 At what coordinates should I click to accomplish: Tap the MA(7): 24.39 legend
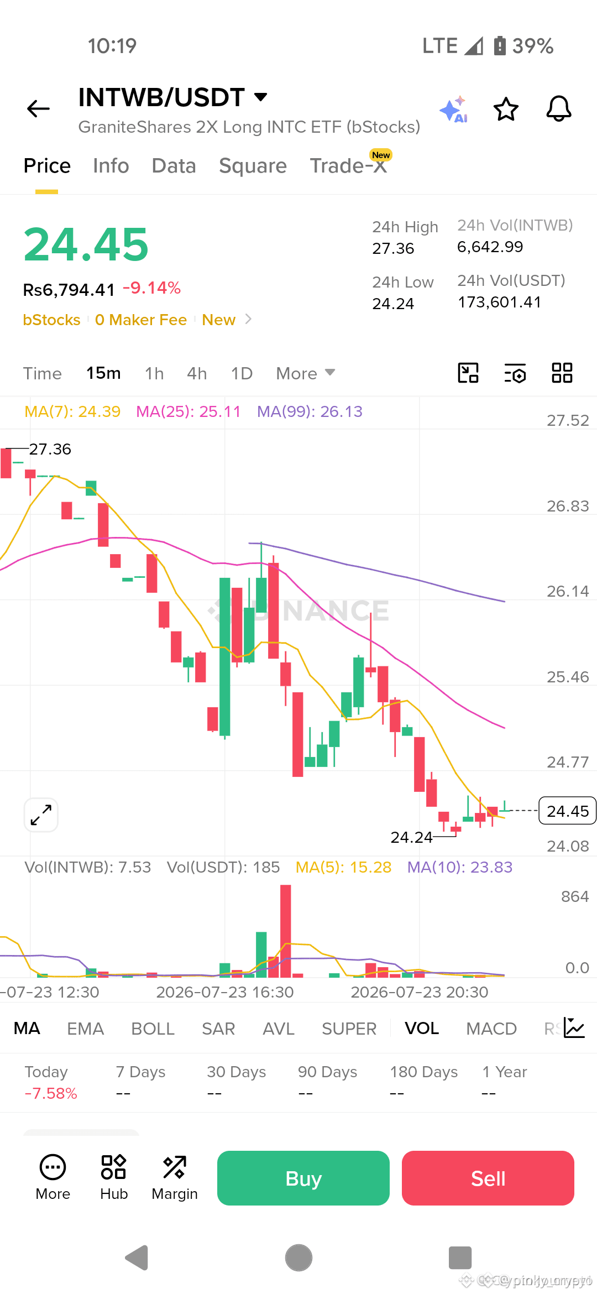(72, 411)
